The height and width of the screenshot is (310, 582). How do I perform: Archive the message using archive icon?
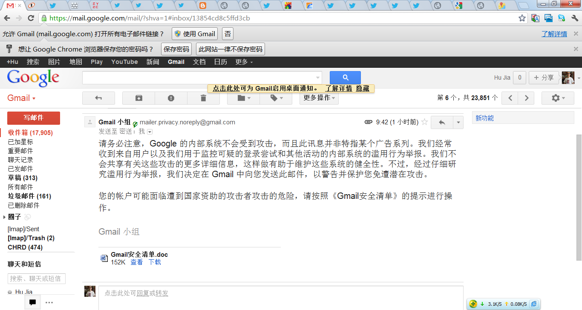138,98
